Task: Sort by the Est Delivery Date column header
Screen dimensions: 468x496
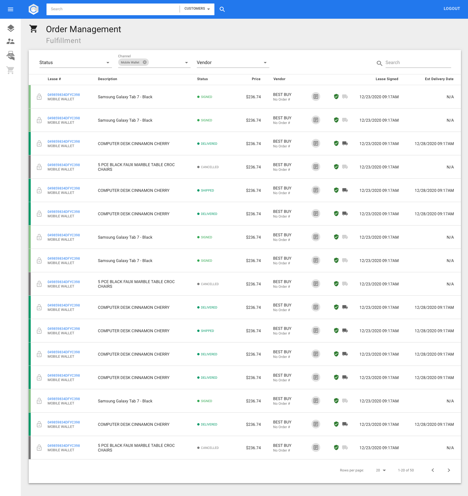Action: (439, 79)
